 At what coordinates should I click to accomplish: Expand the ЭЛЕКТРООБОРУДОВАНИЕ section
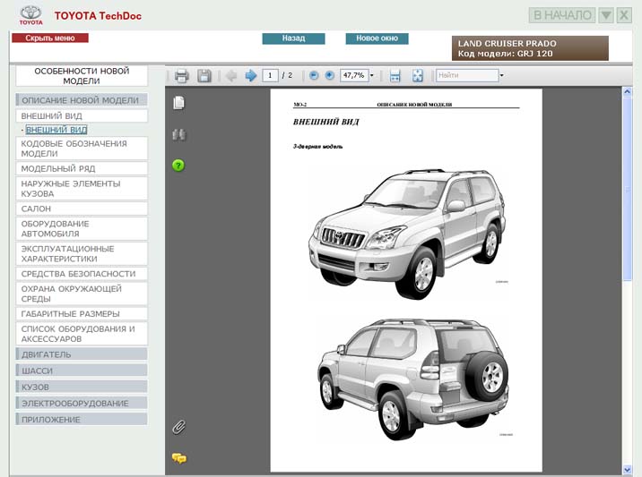82,404
